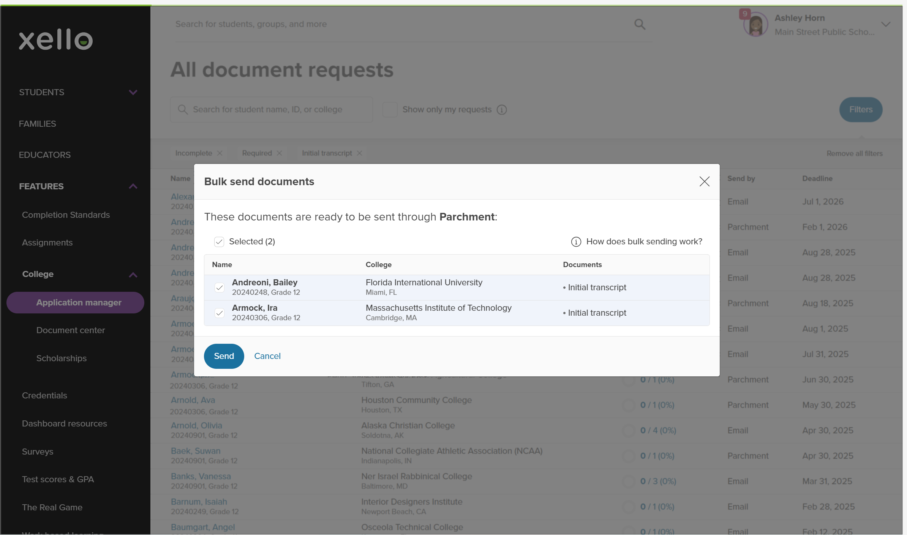
Task: Click the info icon for bulk sending help
Action: 576,242
